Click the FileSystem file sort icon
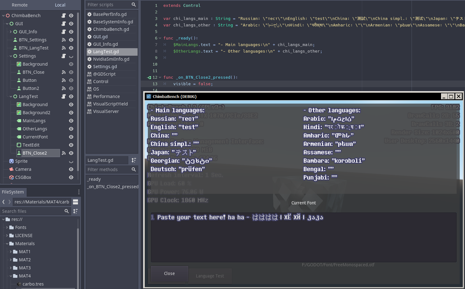Viewport: 465px width, 289px height. coord(75,211)
